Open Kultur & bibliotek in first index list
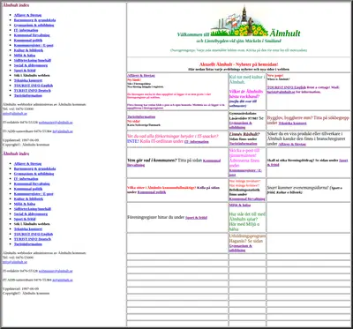This screenshot has width=353, height=329. coord(28,50)
